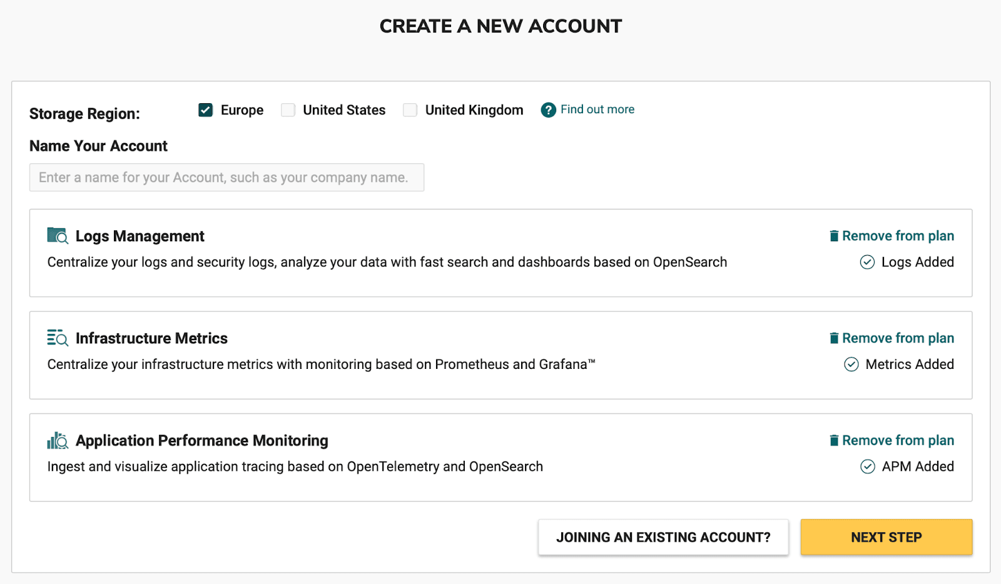Click the trash icon beside APM remove option

point(834,440)
